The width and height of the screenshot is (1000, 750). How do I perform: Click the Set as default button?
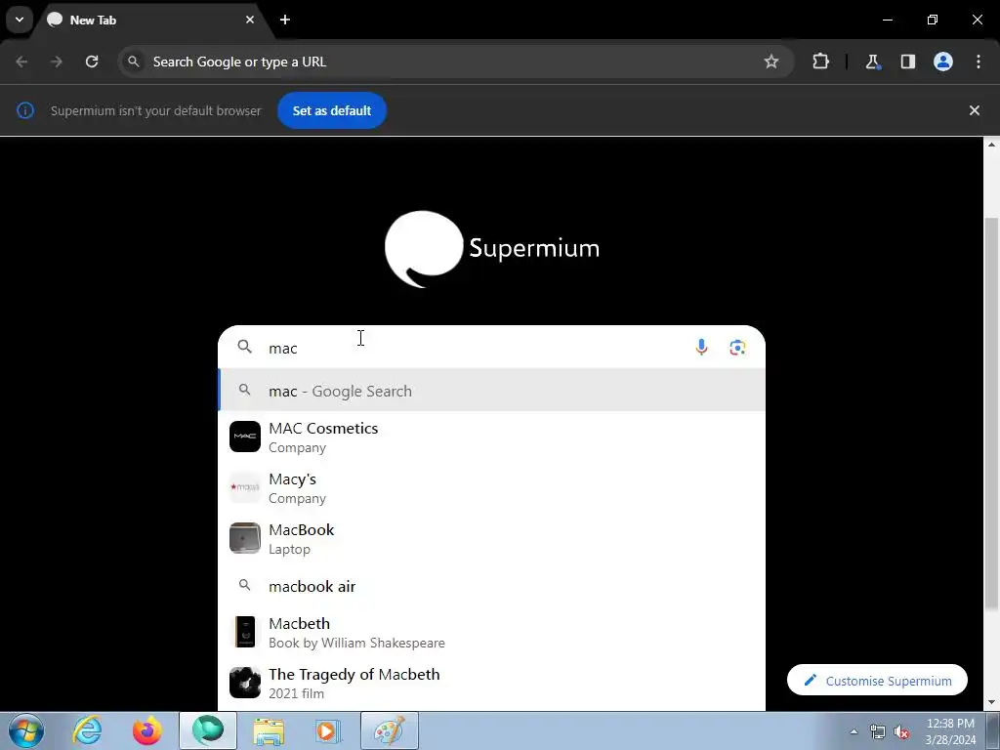coord(332,110)
